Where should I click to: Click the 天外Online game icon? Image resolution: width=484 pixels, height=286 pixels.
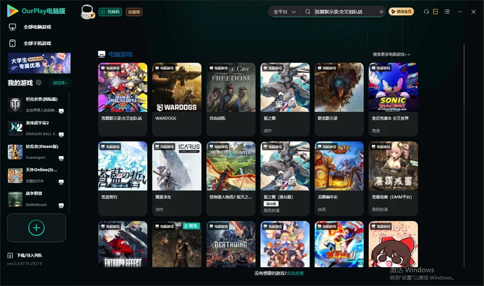(15, 176)
